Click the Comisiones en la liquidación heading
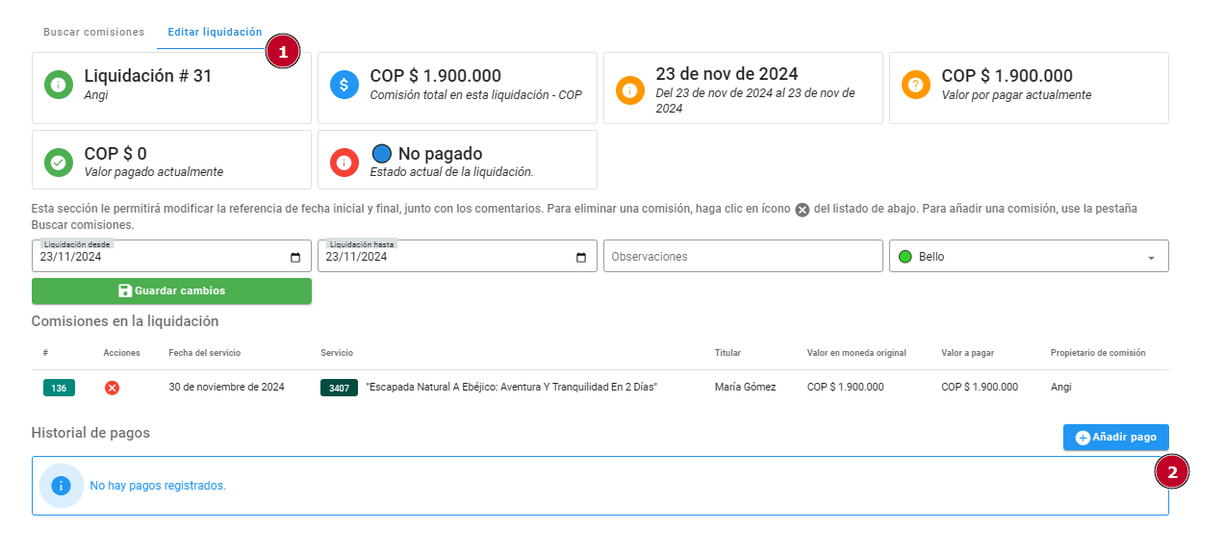Image resolution: width=1225 pixels, height=555 pixels. (x=125, y=321)
